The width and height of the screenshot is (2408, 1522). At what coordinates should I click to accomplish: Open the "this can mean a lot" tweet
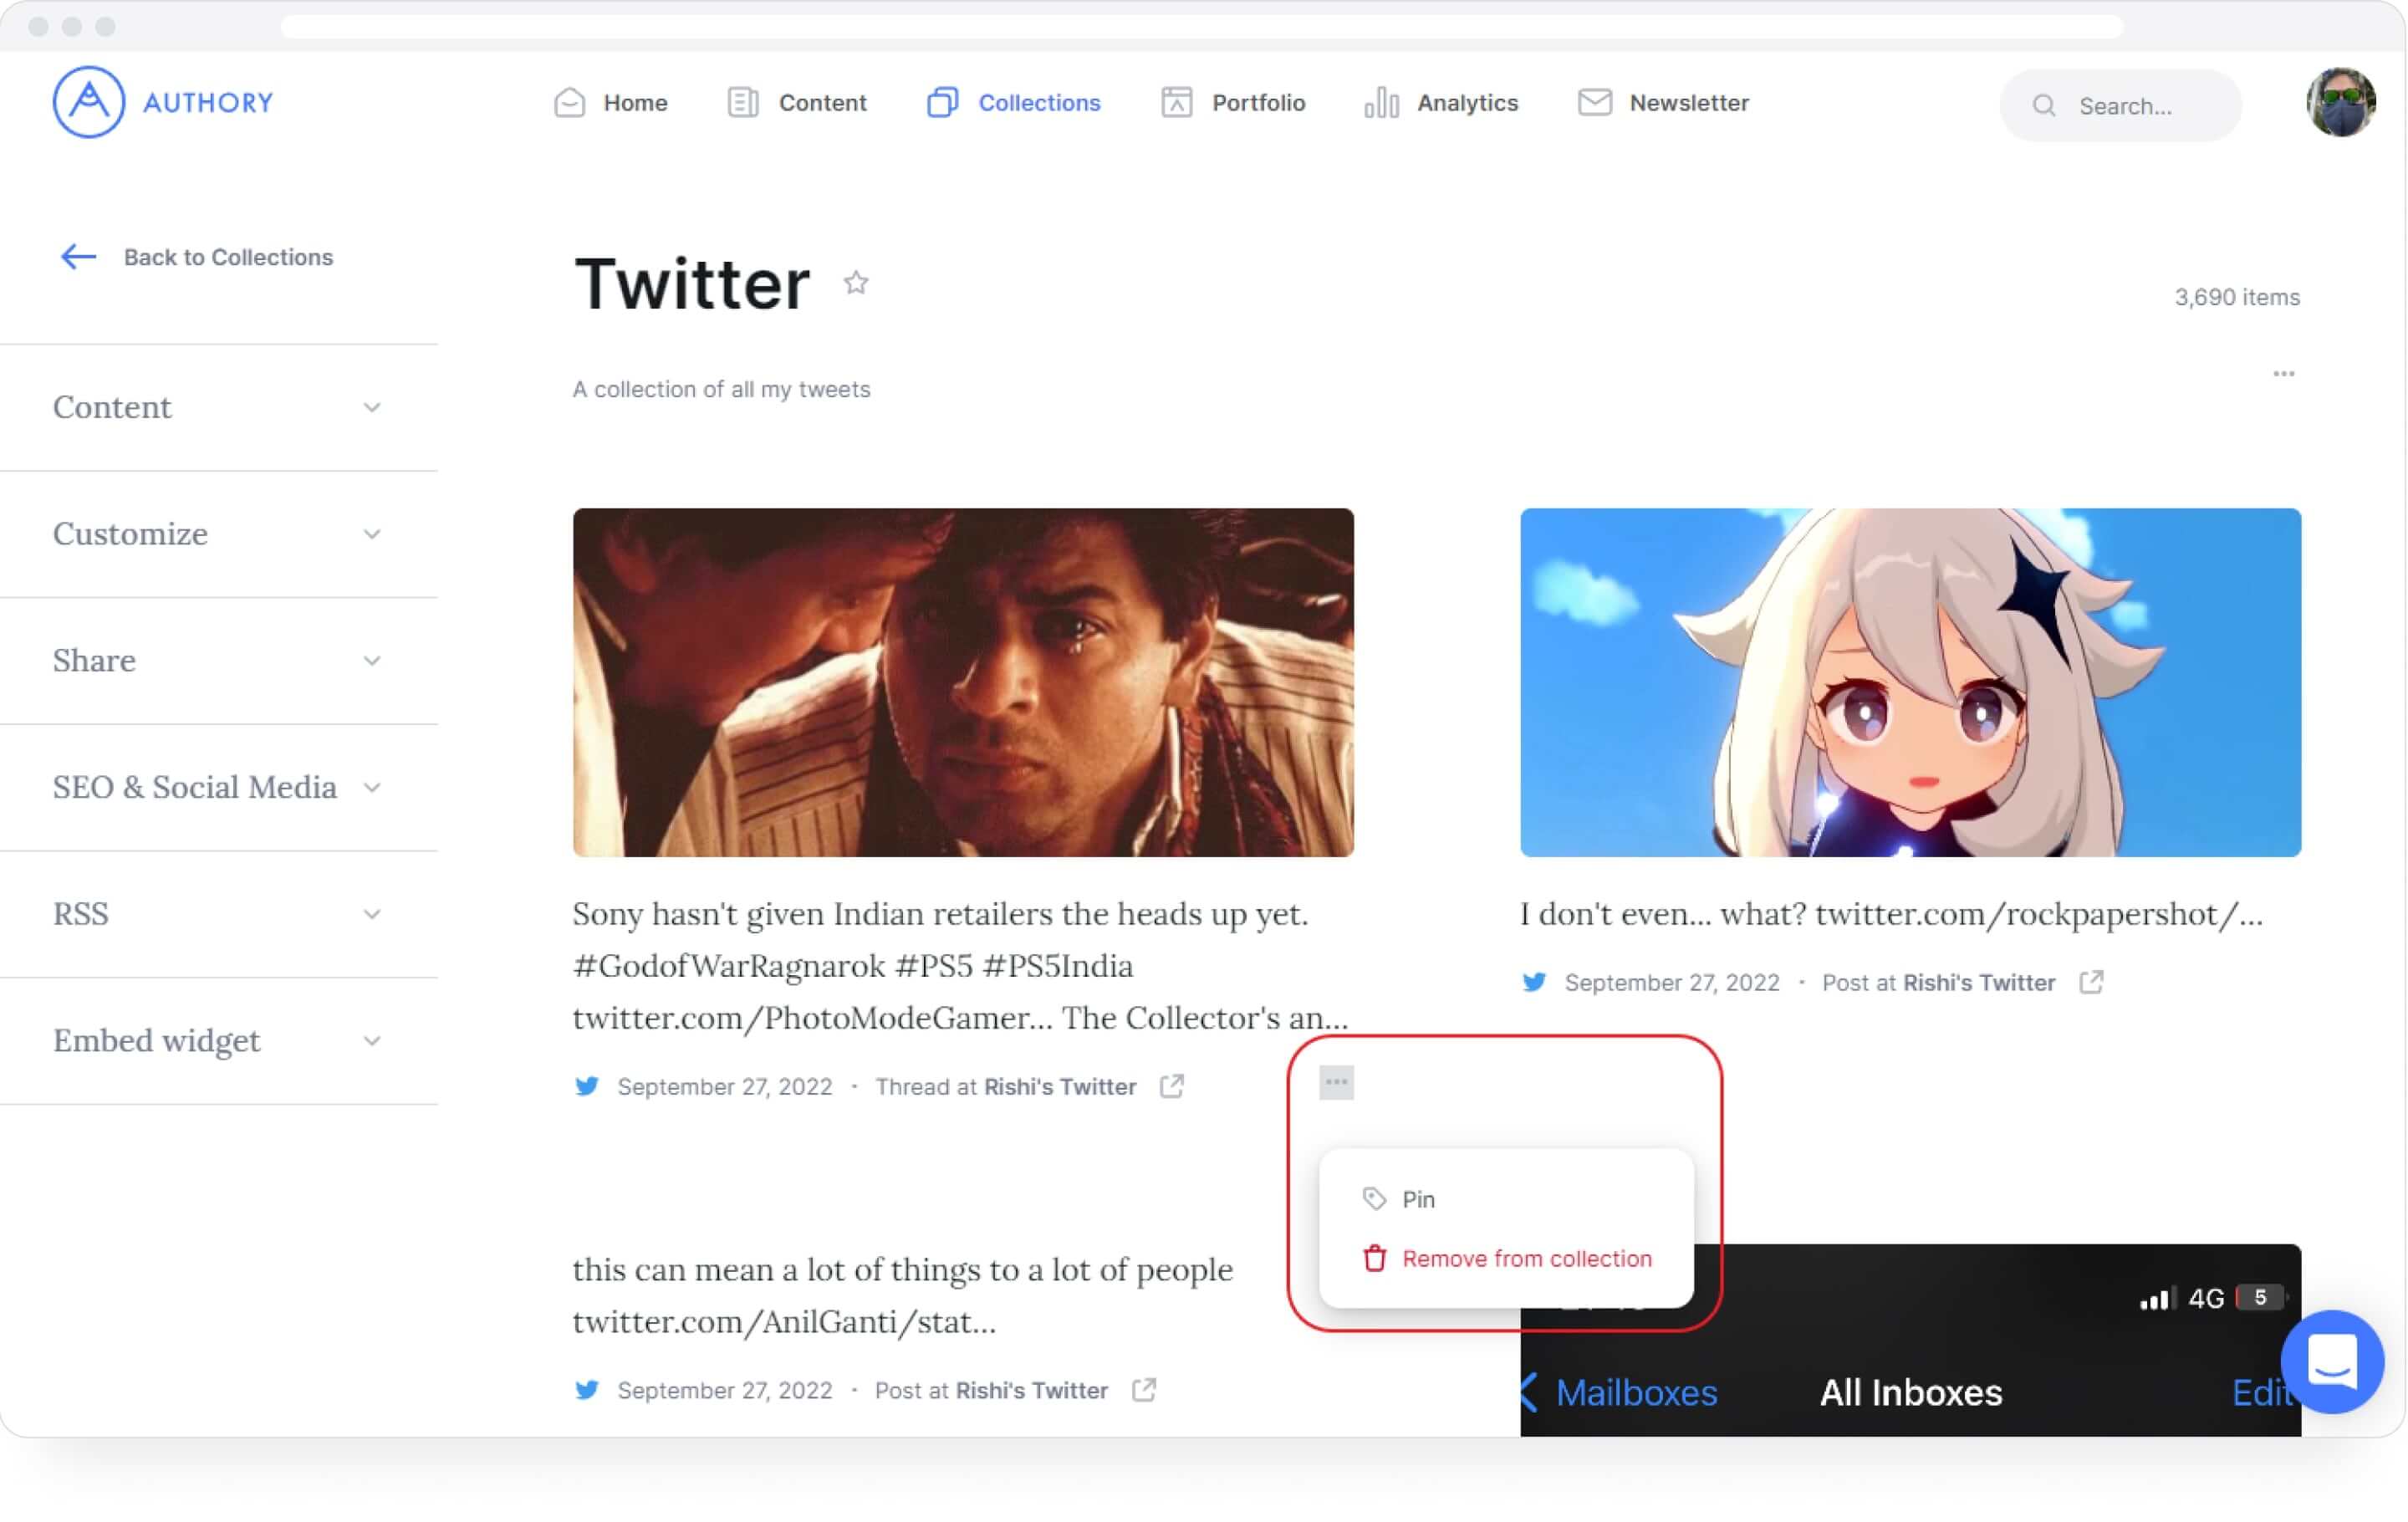903,1296
